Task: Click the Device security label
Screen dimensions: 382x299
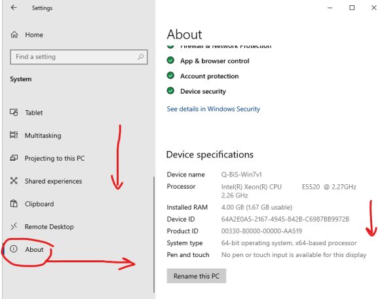Action: (x=203, y=91)
